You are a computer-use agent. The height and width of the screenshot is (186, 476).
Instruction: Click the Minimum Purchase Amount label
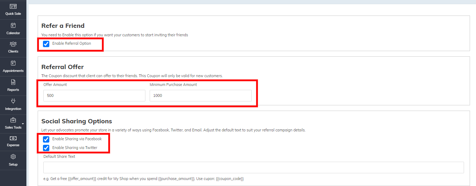tap(173, 85)
